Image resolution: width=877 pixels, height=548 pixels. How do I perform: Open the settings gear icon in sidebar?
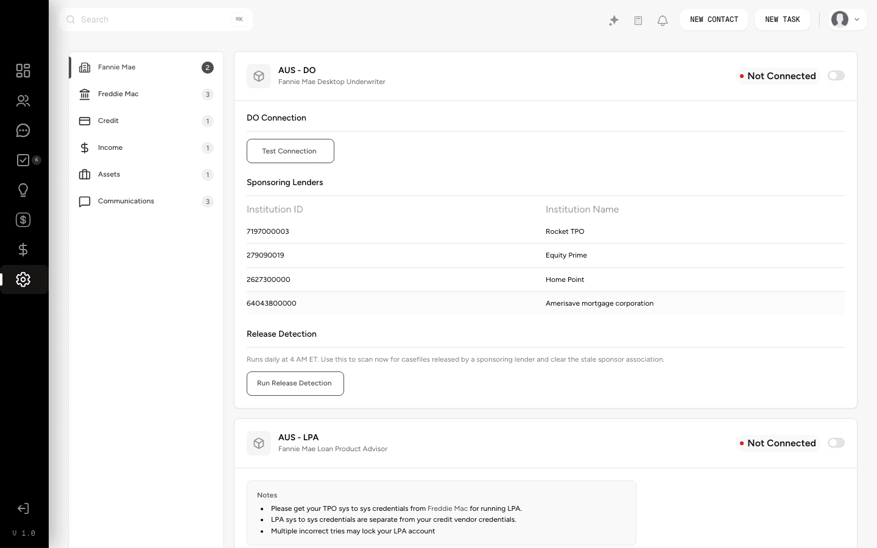coord(23,279)
